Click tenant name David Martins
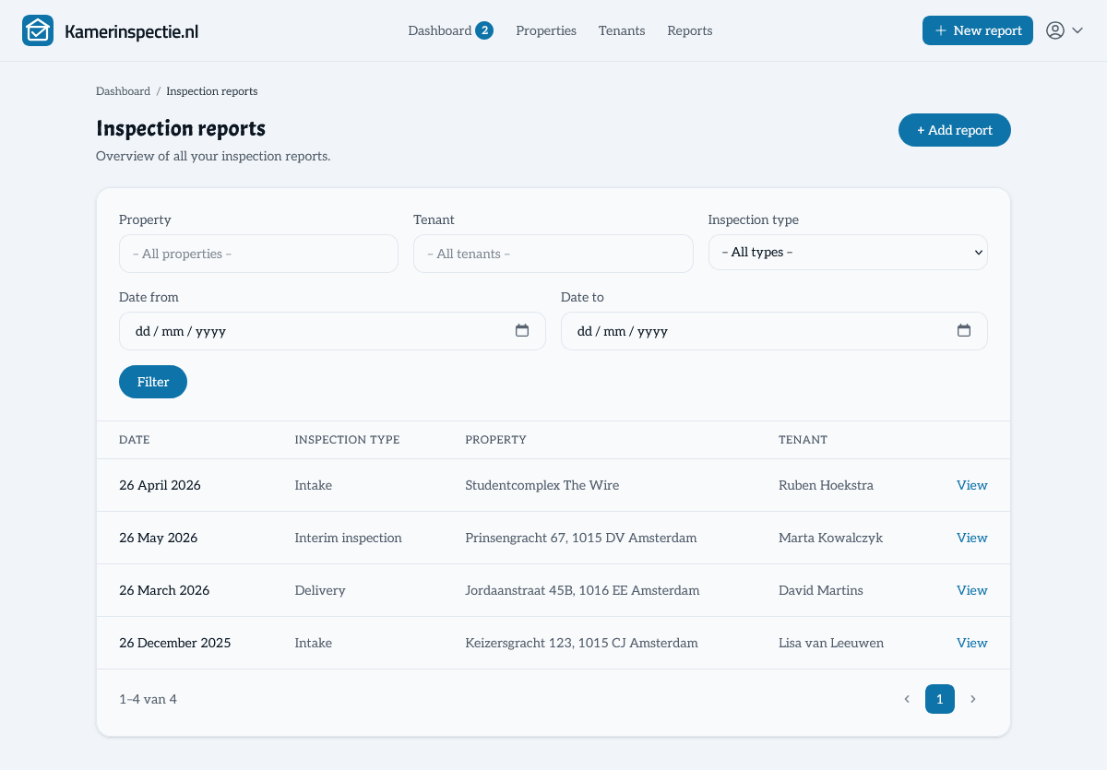 (x=821, y=590)
